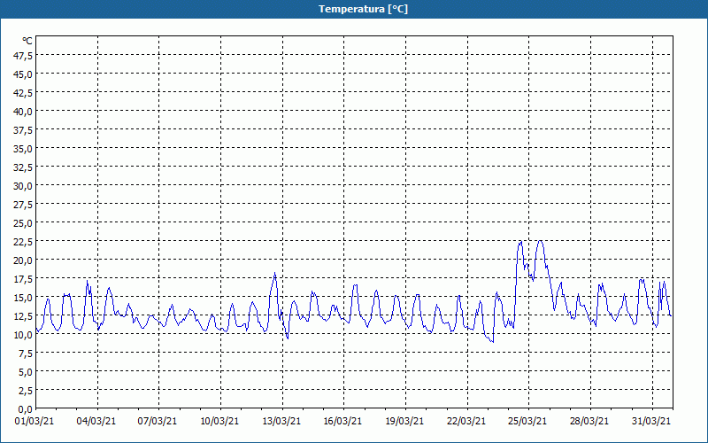Viewport: 708px width, 443px height.
Task: Click the 07/03/21 date label
Action: tap(158, 421)
